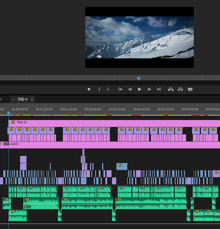Screen dimensions: 220x229
Task: Step back one frame
Action: click(x=130, y=89)
